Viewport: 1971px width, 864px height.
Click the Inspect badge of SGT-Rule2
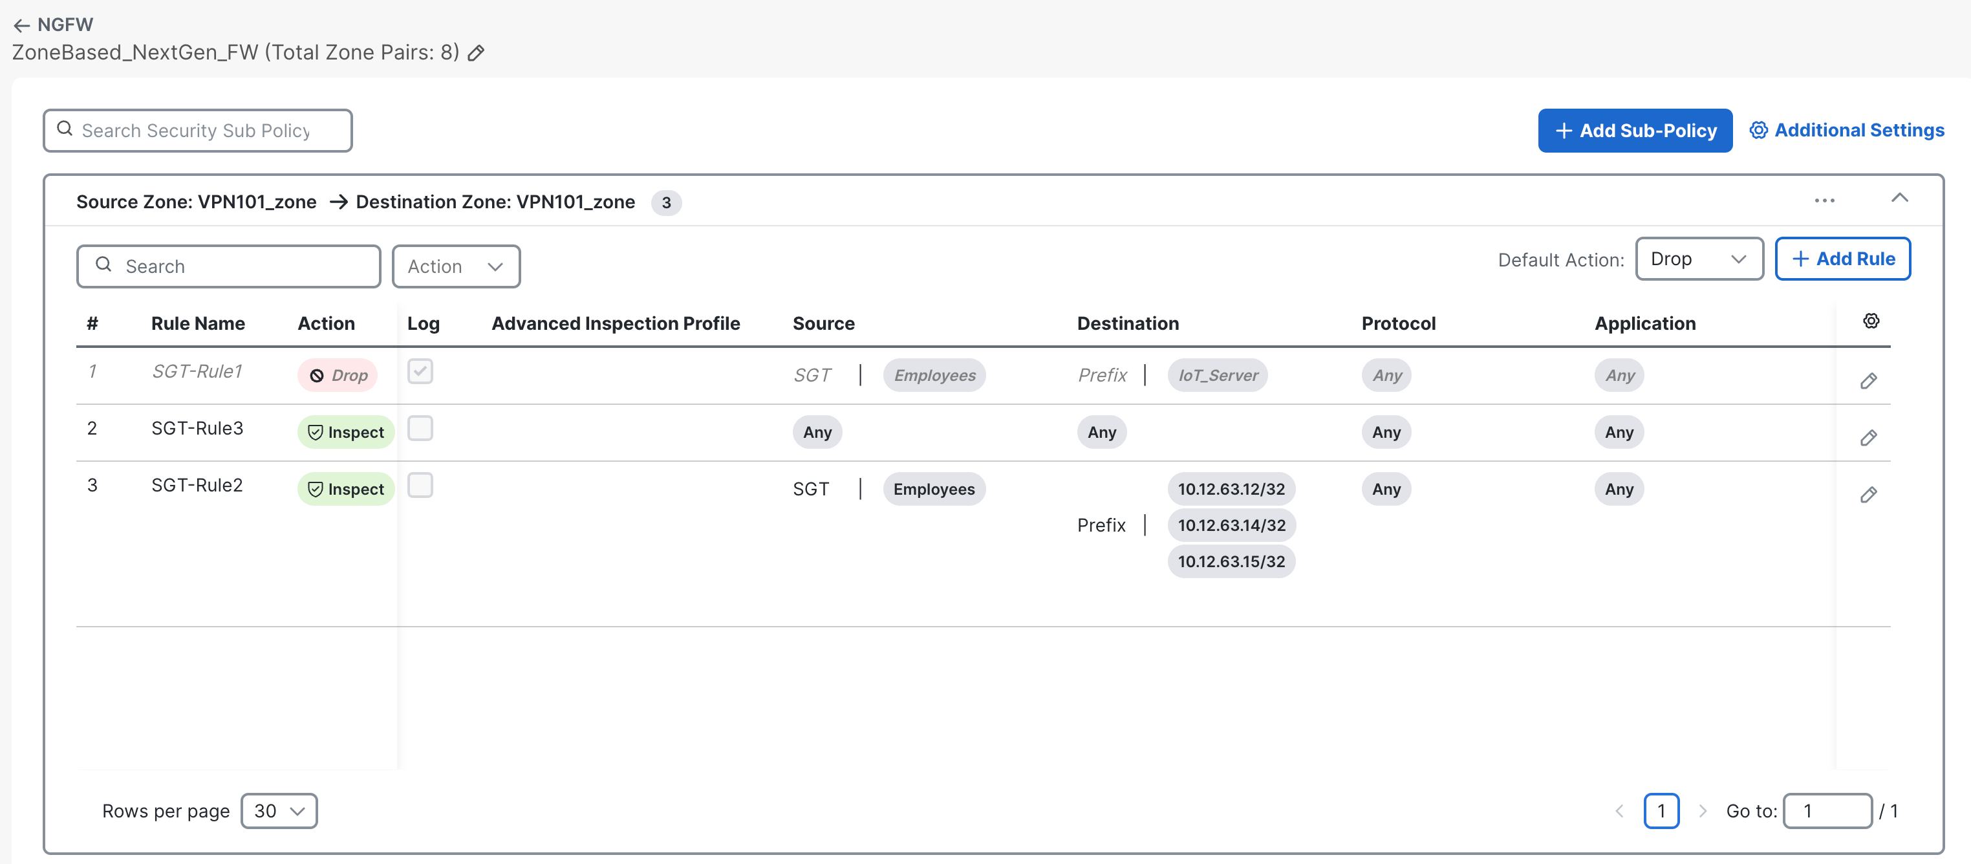click(x=346, y=489)
